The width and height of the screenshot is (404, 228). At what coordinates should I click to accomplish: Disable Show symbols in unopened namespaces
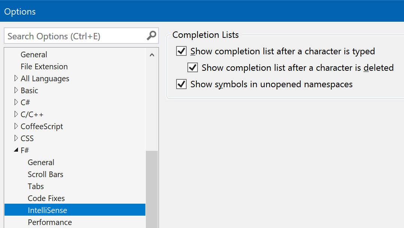[181, 84]
